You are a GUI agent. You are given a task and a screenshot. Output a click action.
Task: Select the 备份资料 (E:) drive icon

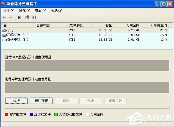(x=4, y=40)
